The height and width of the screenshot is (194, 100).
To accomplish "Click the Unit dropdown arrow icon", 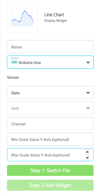I will click(88, 109).
